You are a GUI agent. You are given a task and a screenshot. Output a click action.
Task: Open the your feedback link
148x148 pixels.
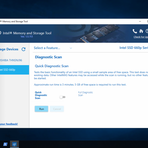[x=9, y=124]
